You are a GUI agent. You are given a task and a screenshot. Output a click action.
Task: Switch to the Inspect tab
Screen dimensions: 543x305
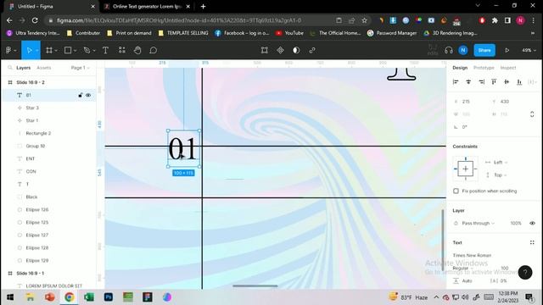(x=507, y=68)
